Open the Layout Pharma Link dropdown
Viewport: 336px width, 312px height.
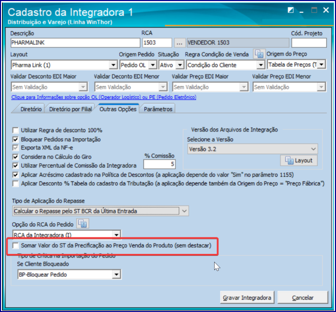point(113,65)
